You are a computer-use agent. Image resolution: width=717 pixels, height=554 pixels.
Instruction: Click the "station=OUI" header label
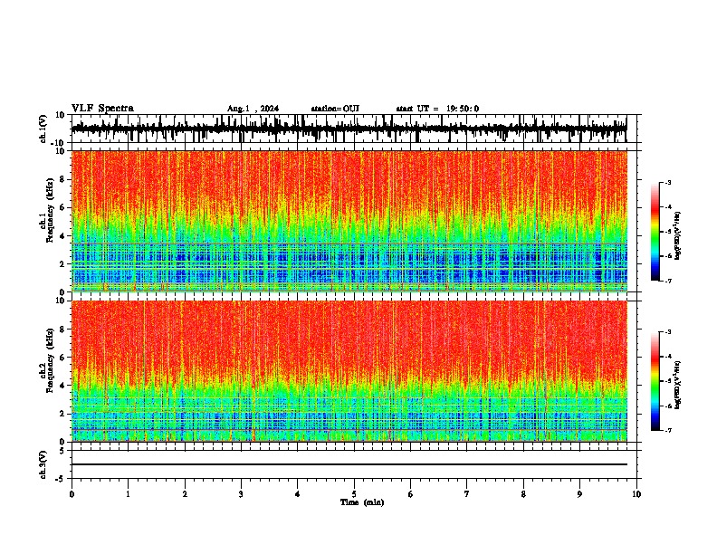click(x=335, y=109)
